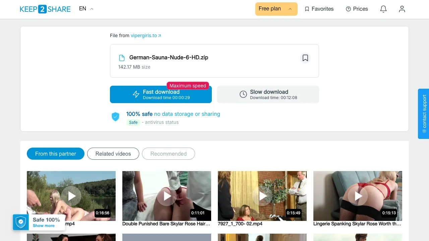
Task: Bookmark the German-Sauna-Nude-6-HD.zip file
Action: (305, 58)
